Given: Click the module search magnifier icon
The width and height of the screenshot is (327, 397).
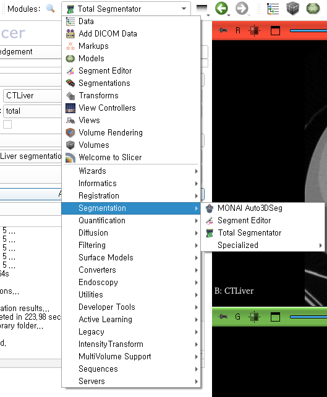Looking at the screenshot, I should [x=50, y=9].
